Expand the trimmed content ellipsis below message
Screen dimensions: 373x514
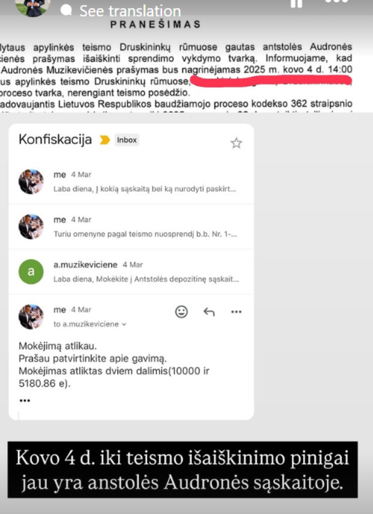pyautogui.click(x=25, y=400)
